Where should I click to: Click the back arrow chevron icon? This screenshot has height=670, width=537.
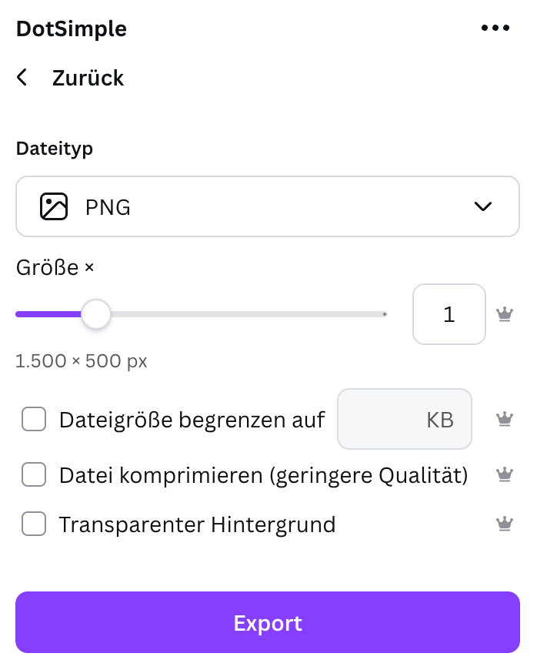point(22,77)
